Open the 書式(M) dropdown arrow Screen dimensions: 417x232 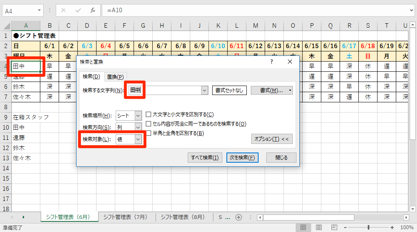(x=290, y=91)
